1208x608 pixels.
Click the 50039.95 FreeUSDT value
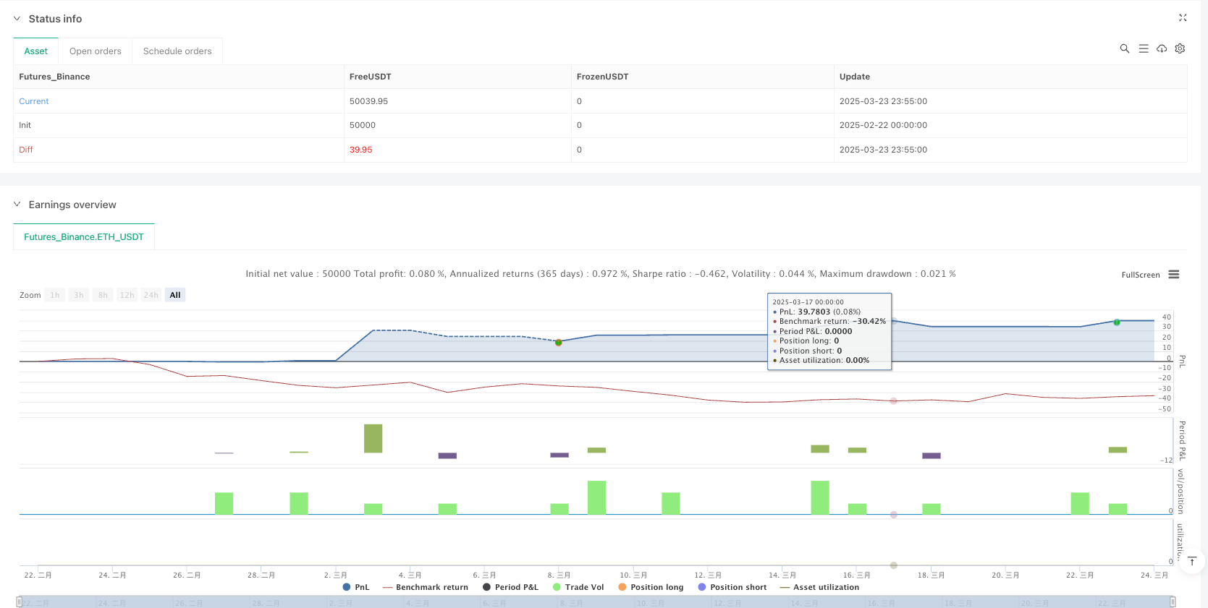point(368,101)
